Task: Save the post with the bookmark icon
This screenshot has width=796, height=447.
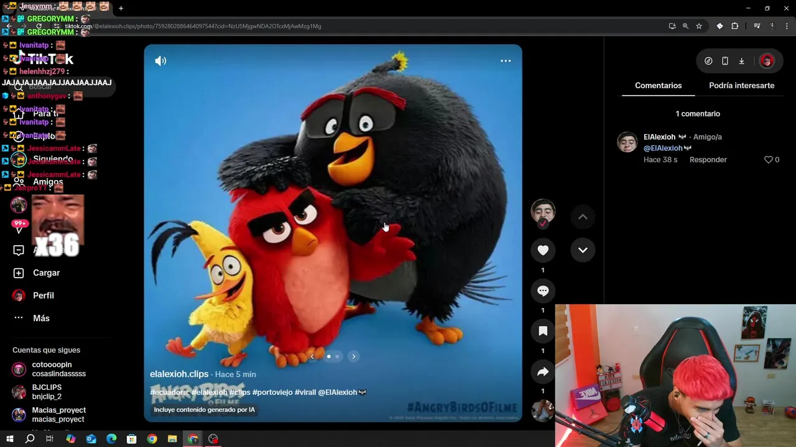Action: [543, 331]
